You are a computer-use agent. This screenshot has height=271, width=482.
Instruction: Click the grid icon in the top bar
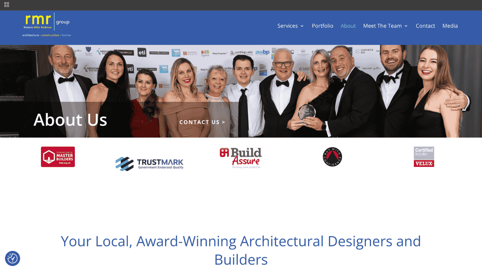[x=7, y=5]
